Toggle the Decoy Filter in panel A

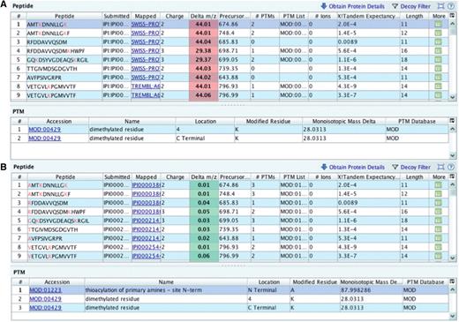[x=411, y=6]
